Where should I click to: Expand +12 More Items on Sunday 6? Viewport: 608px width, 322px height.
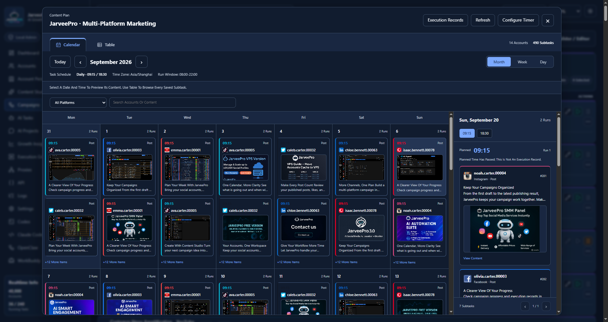pyautogui.click(x=404, y=262)
